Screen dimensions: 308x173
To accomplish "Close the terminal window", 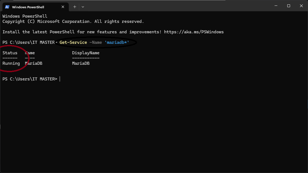I will click(301, 6).
